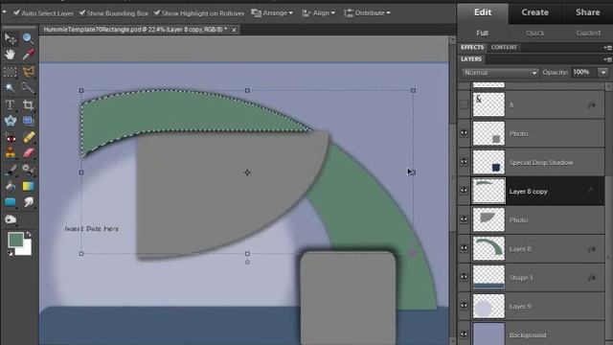This screenshot has height=345, width=613.
Task: Select the Magic Wand tool
Action: tap(11, 88)
